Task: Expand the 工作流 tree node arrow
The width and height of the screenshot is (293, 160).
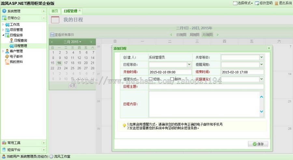Action: (3, 24)
